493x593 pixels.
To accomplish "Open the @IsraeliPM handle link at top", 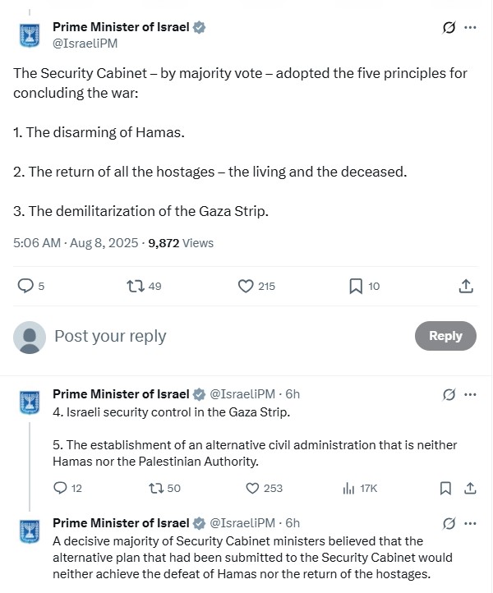I will pyautogui.click(x=85, y=44).
